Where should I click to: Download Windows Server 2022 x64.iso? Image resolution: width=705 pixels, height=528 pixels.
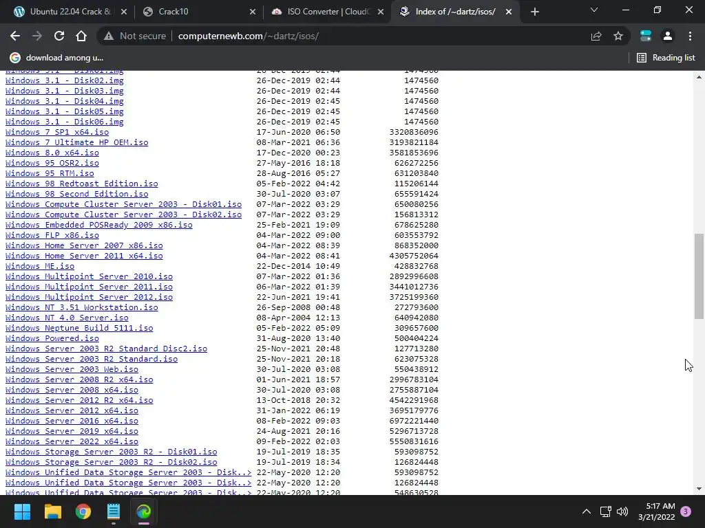(x=72, y=441)
